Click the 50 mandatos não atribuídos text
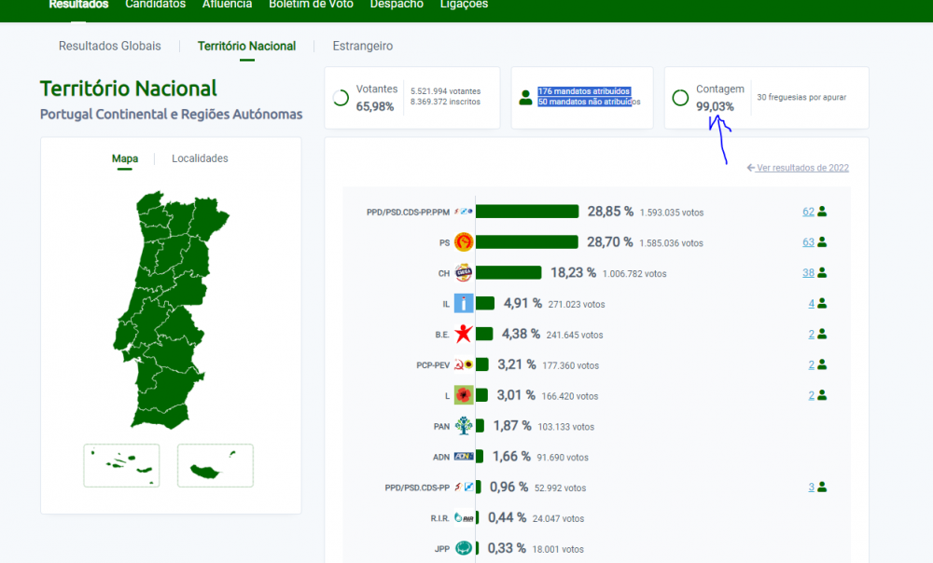Image resolution: width=933 pixels, height=563 pixels. pos(589,102)
